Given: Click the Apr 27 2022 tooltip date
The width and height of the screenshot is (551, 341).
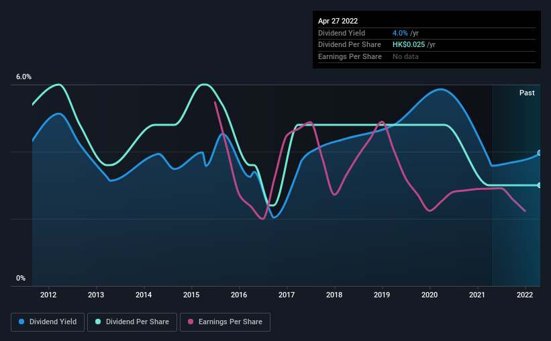Looking at the screenshot, I should [338, 21].
